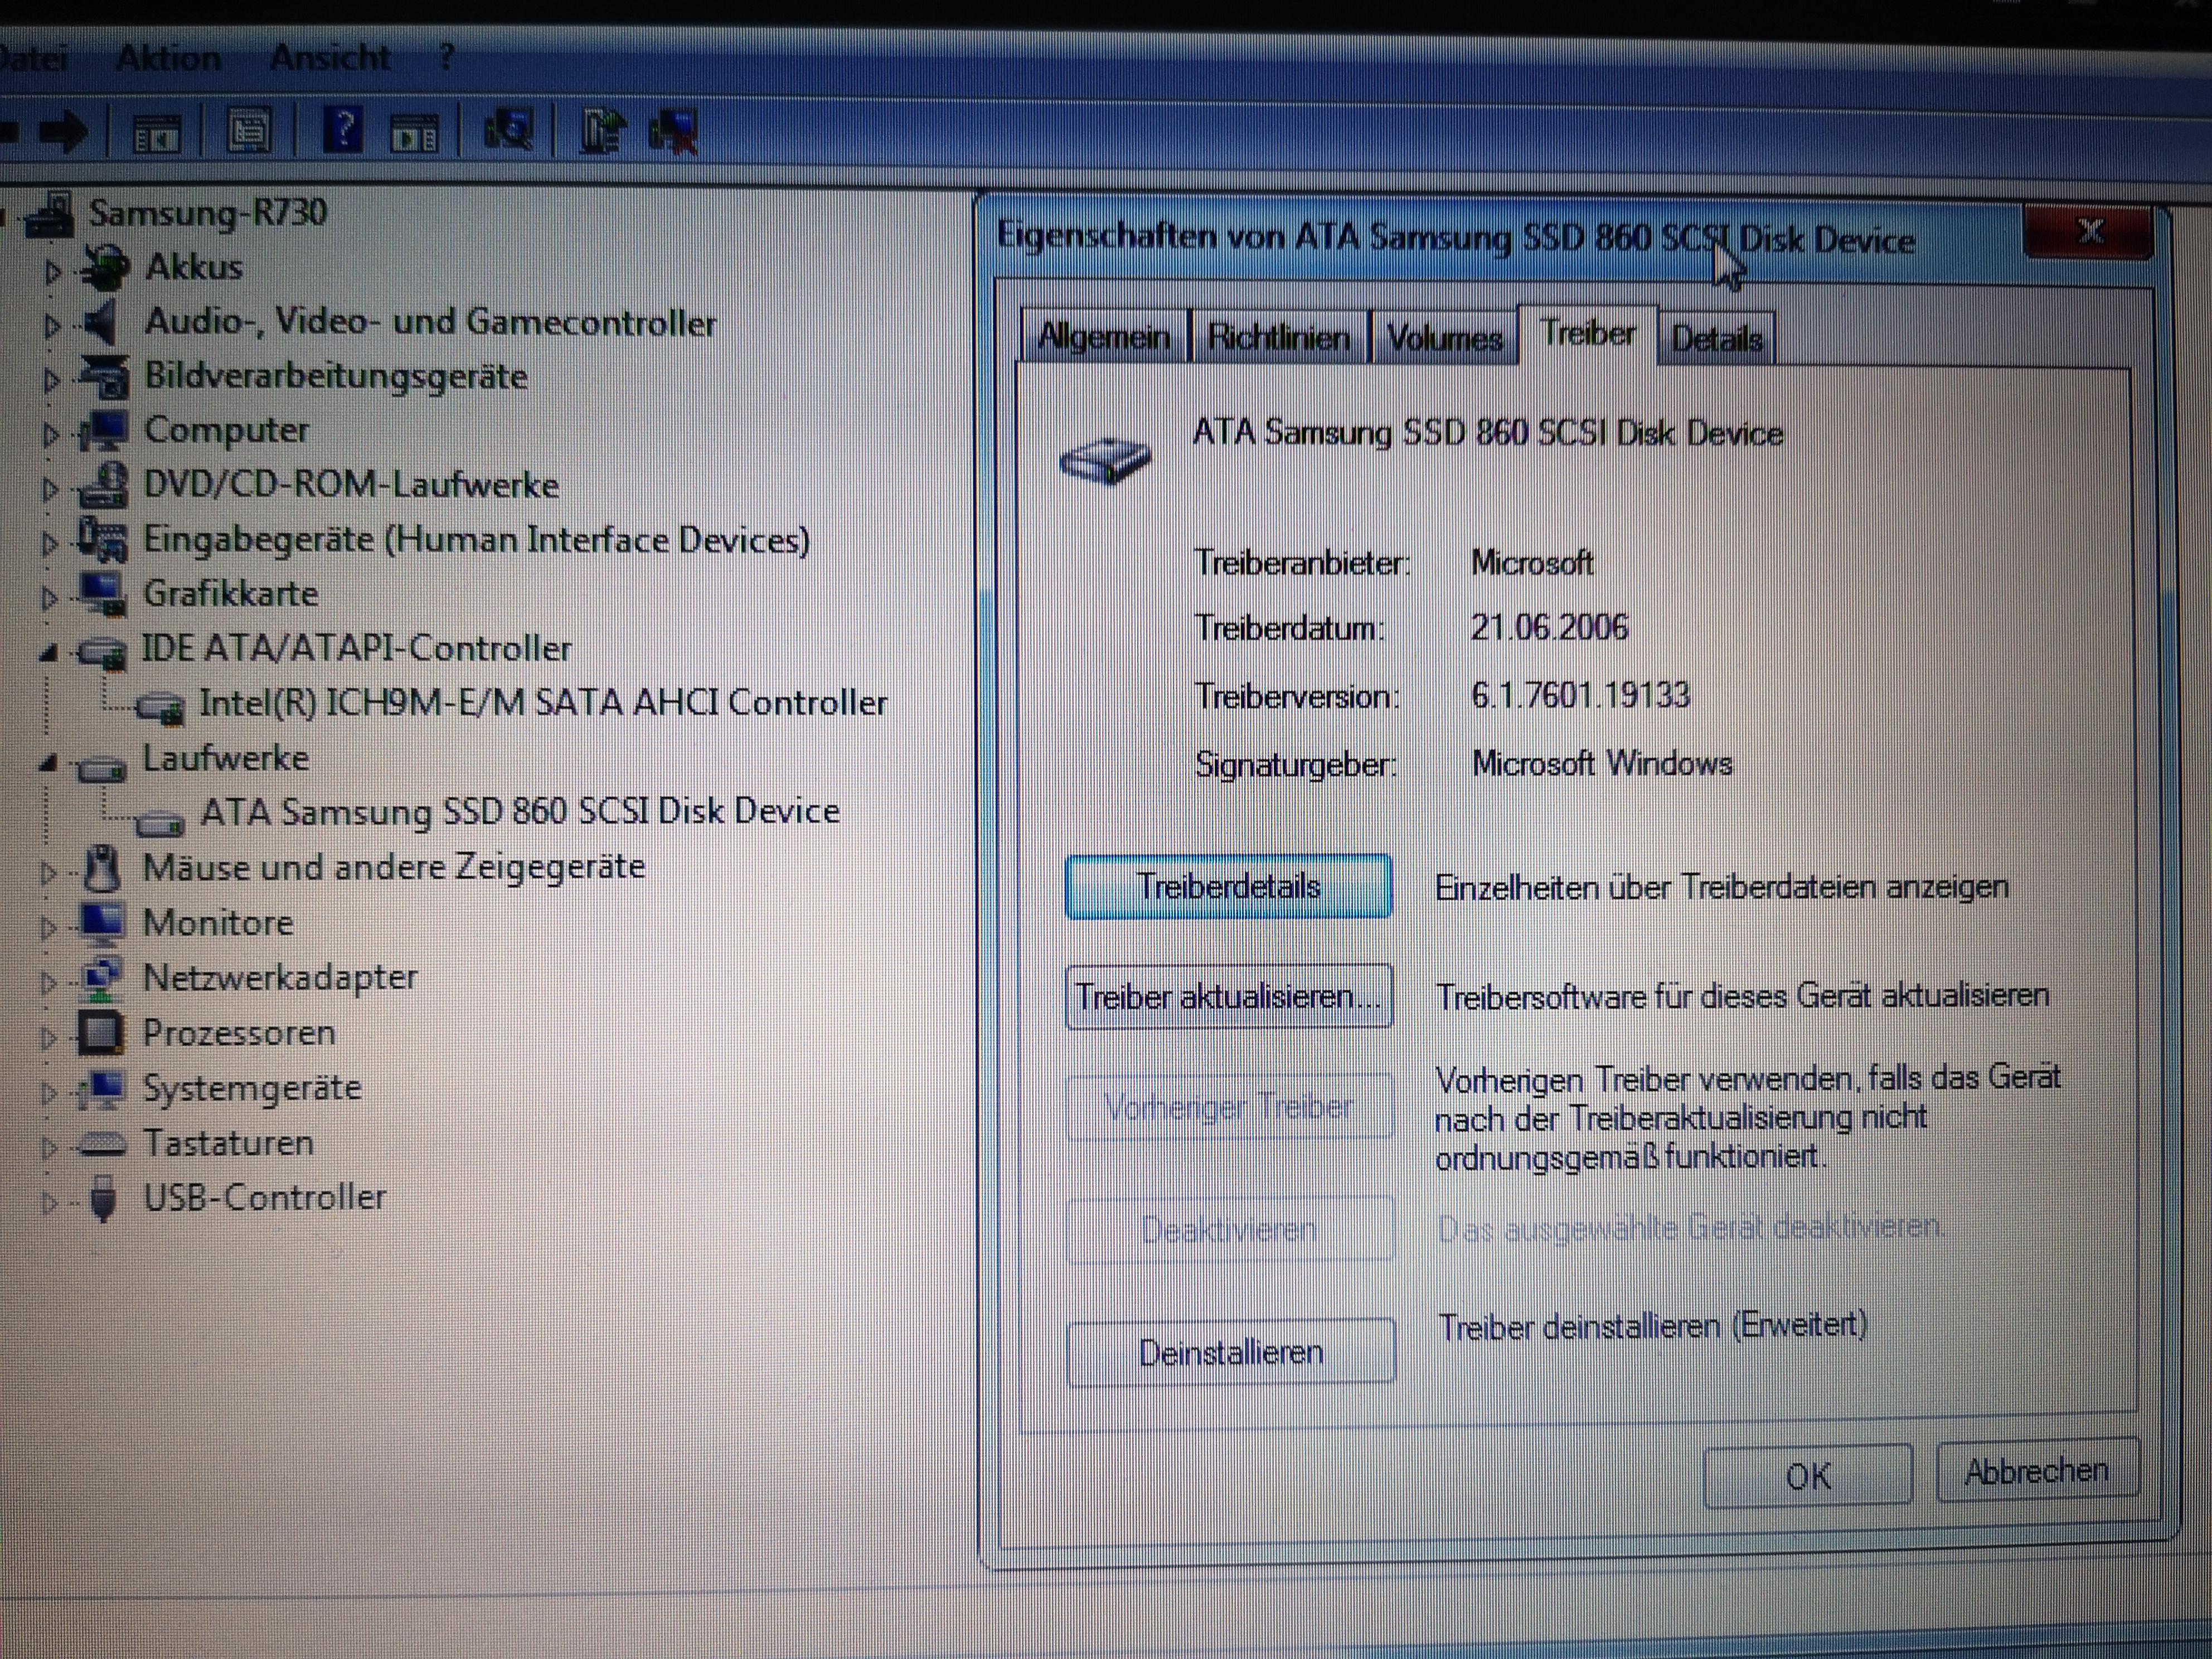Collapse the Laufwerke node
This screenshot has height=1659, width=2212.
click(48, 763)
